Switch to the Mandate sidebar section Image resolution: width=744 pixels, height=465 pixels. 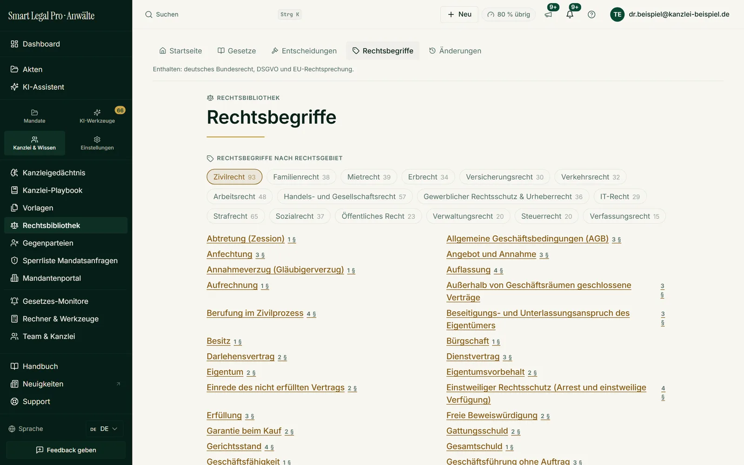click(34, 116)
